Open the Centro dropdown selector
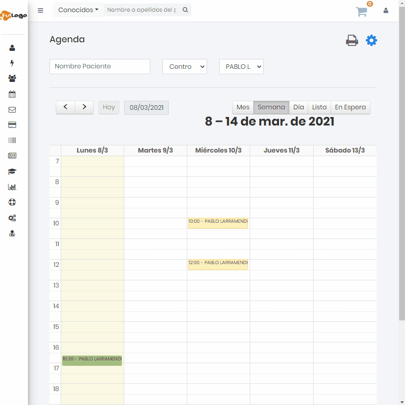This screenshot has width=405, height=405. tap(184, 67)
